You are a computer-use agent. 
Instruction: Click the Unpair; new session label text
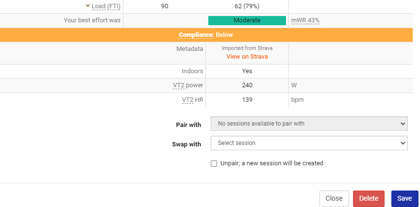click(x=271, y=163)
